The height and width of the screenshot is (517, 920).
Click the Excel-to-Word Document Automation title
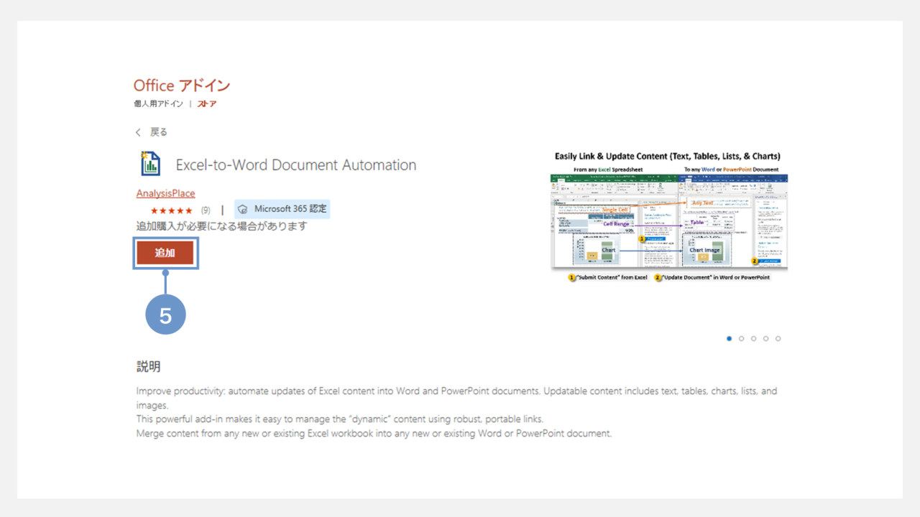coord(296,165)
